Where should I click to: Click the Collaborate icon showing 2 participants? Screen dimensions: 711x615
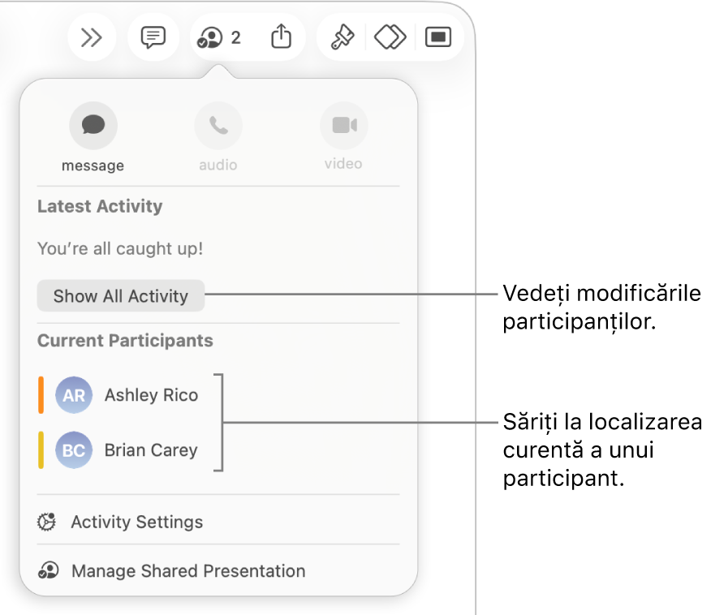[219, 37]
